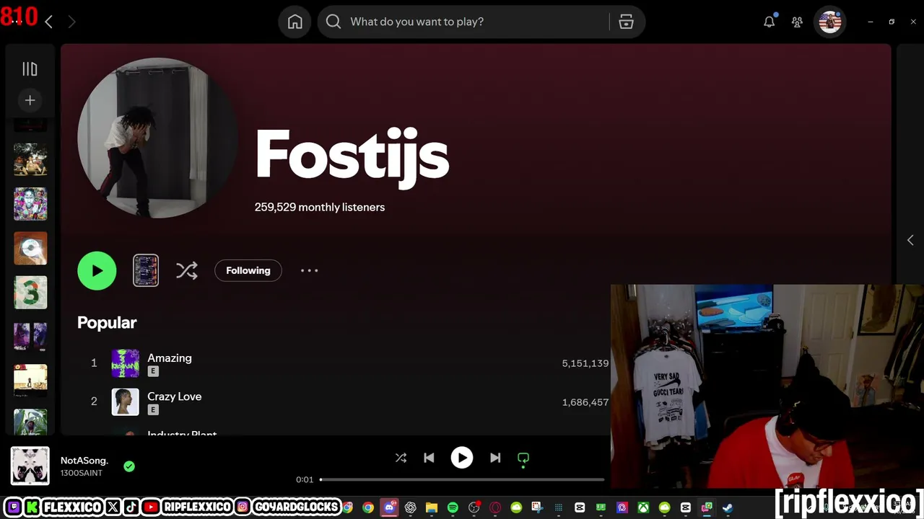This screenshot has width=924, height=519.
Task: Open the Browse icon in search bar
Action: (626, 22)
